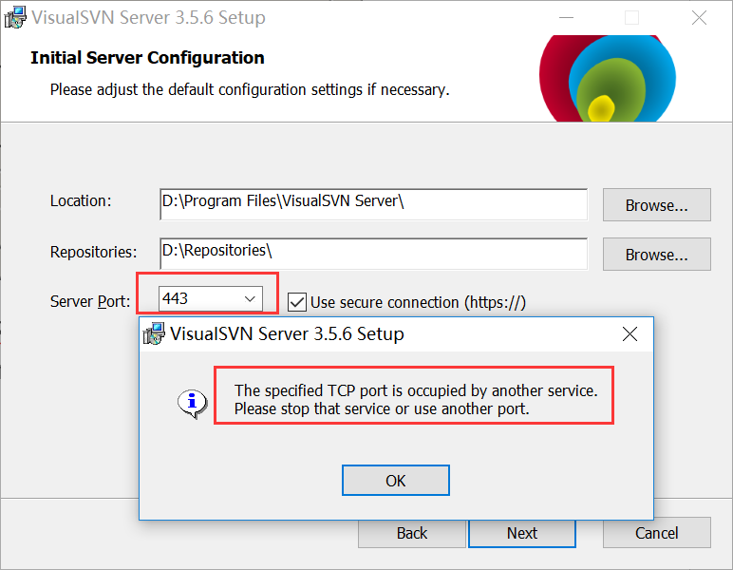This screenshot has height=570, width=733.
Task: Minimize the main setup window
Action: click(x=566, y=18)
